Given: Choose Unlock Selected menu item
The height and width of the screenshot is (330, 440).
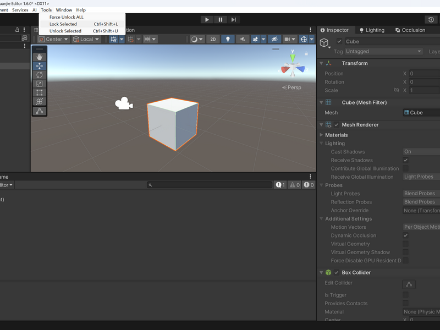Looking at the screenshot, I should click(82, 31).
